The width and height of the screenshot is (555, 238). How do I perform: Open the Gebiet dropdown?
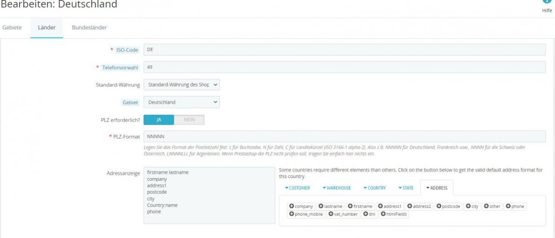[181, 102]
